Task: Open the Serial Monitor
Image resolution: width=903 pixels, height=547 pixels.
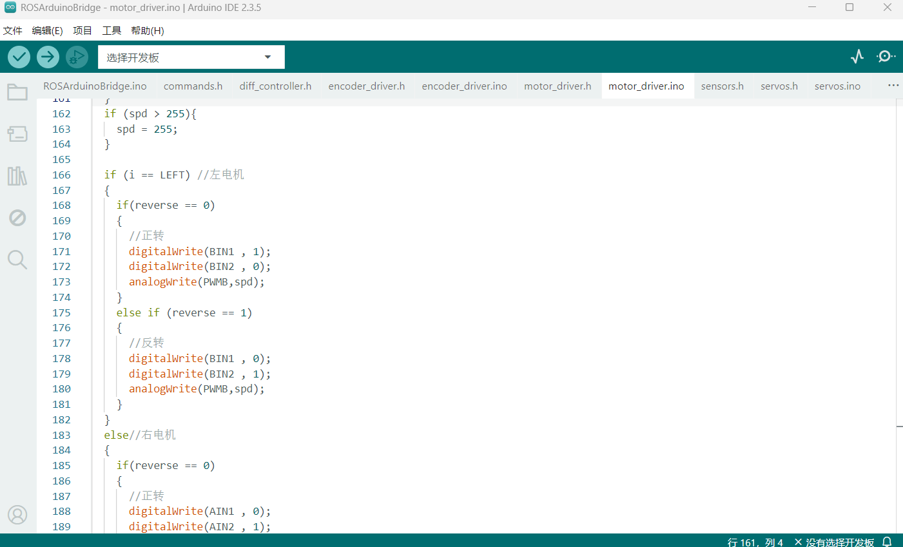Action: [x=886, y=57]
